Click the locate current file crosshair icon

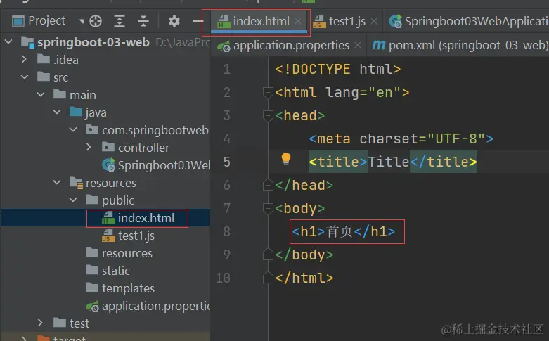tap(95, 21)
